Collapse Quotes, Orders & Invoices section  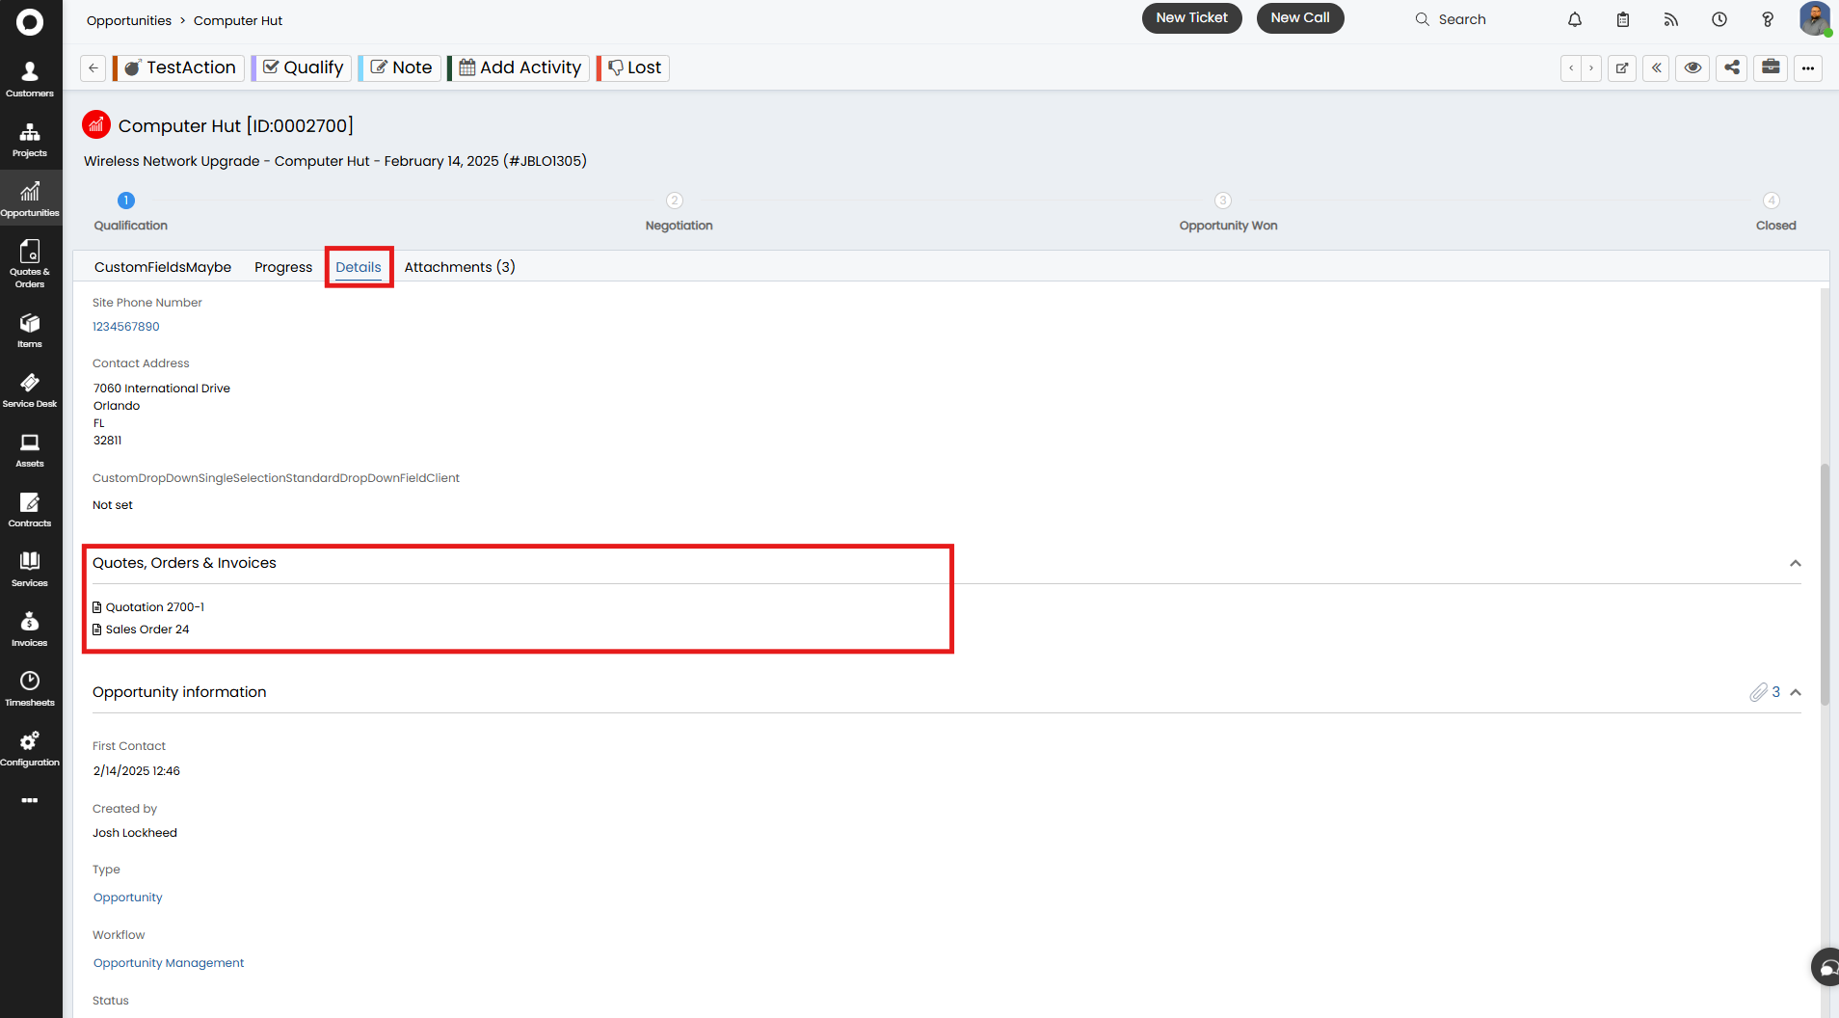(1795, 564)
